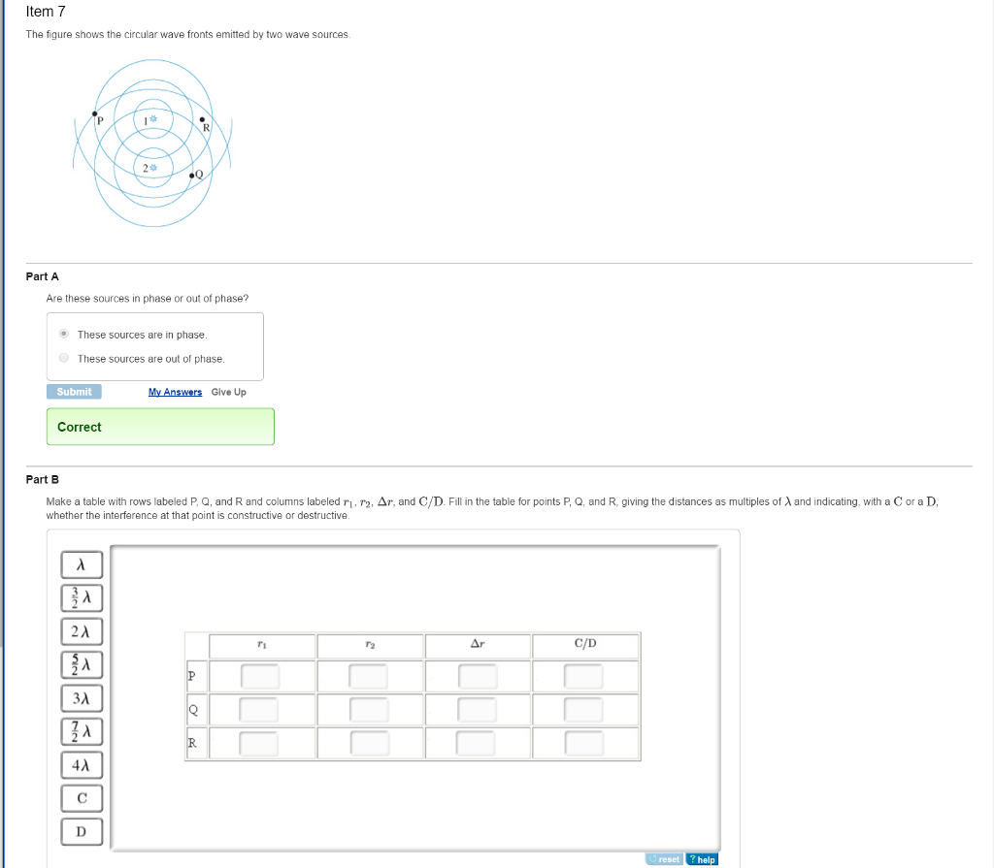Click the help button at bottom right
Viewport: 994px width, 868px height.
(702, 859)
